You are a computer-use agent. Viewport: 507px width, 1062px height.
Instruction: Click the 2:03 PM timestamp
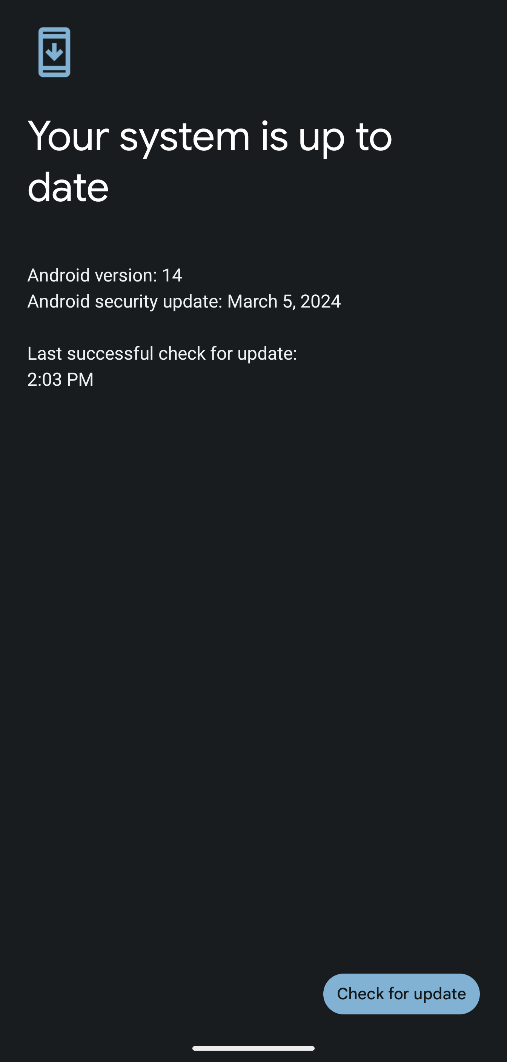tap(60, 379)
